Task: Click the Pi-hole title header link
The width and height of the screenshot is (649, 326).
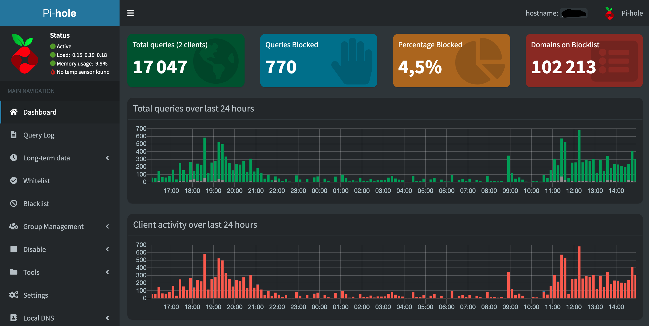Action: point(60,13)
